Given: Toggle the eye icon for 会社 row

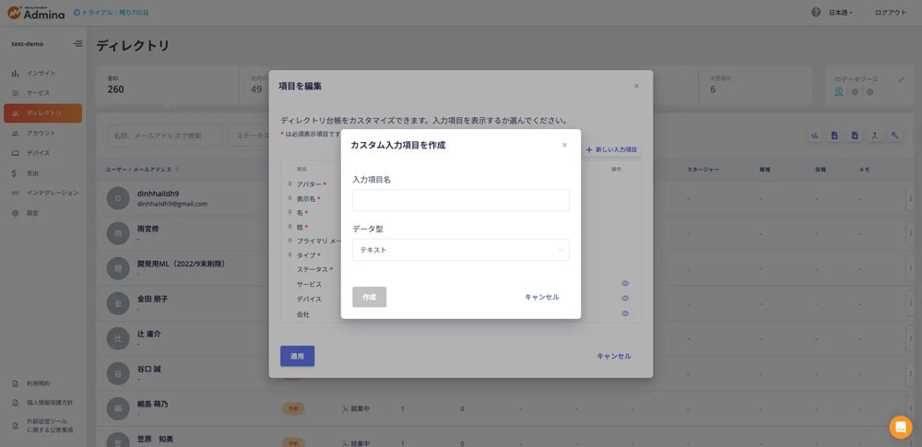Looking at the screenshot, I should (x=625, y=313).
